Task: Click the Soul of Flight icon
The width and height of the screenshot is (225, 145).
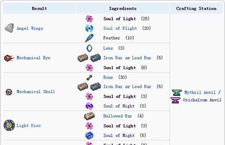Action: tap(89, 28)
